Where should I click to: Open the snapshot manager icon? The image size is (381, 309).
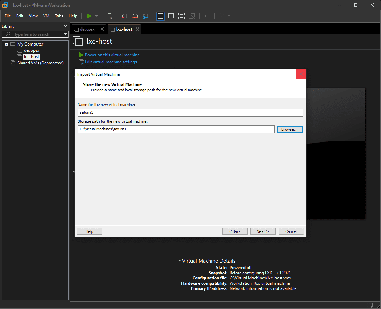click(x=146, y=16)
